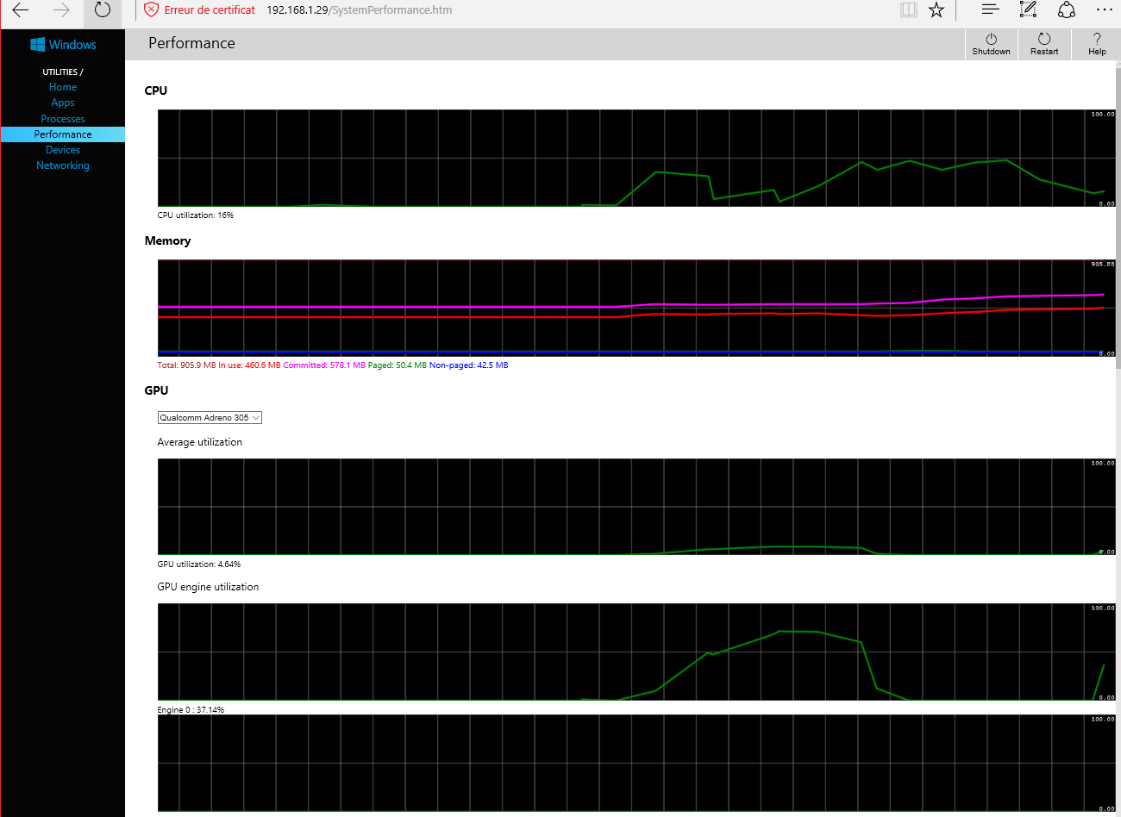Open the Devices page
Viewport: 1121px width, 817px height.
point(63,150)
